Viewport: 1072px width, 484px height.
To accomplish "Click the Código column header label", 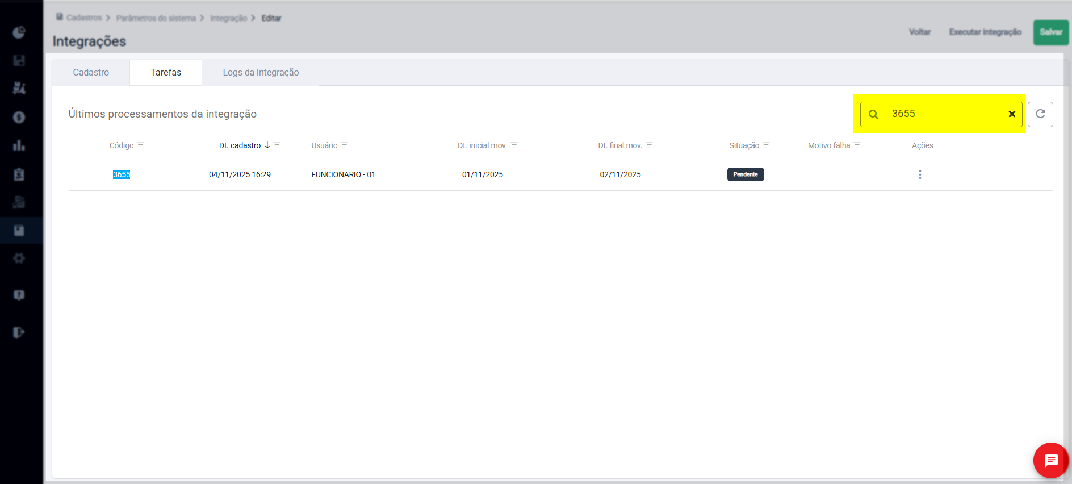I will tap(122, 145).
